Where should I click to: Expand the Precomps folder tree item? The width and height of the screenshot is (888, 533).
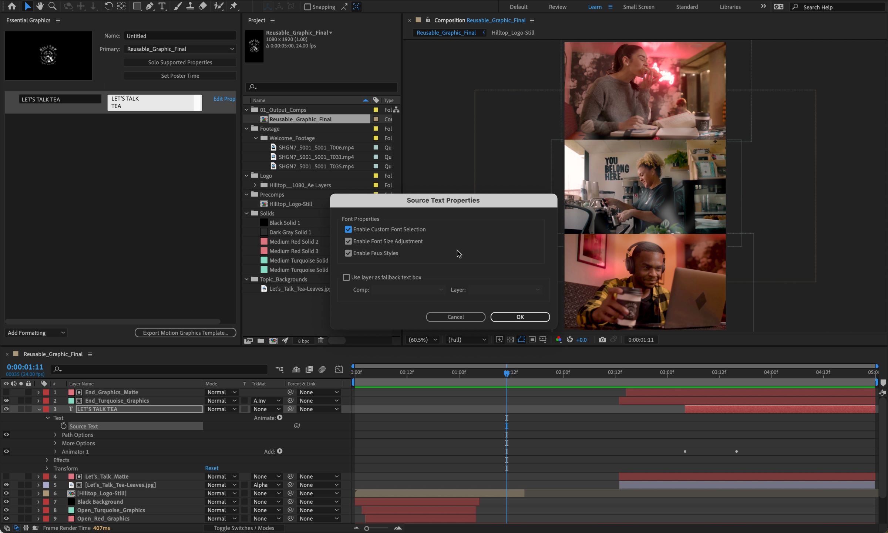[247, 194]
